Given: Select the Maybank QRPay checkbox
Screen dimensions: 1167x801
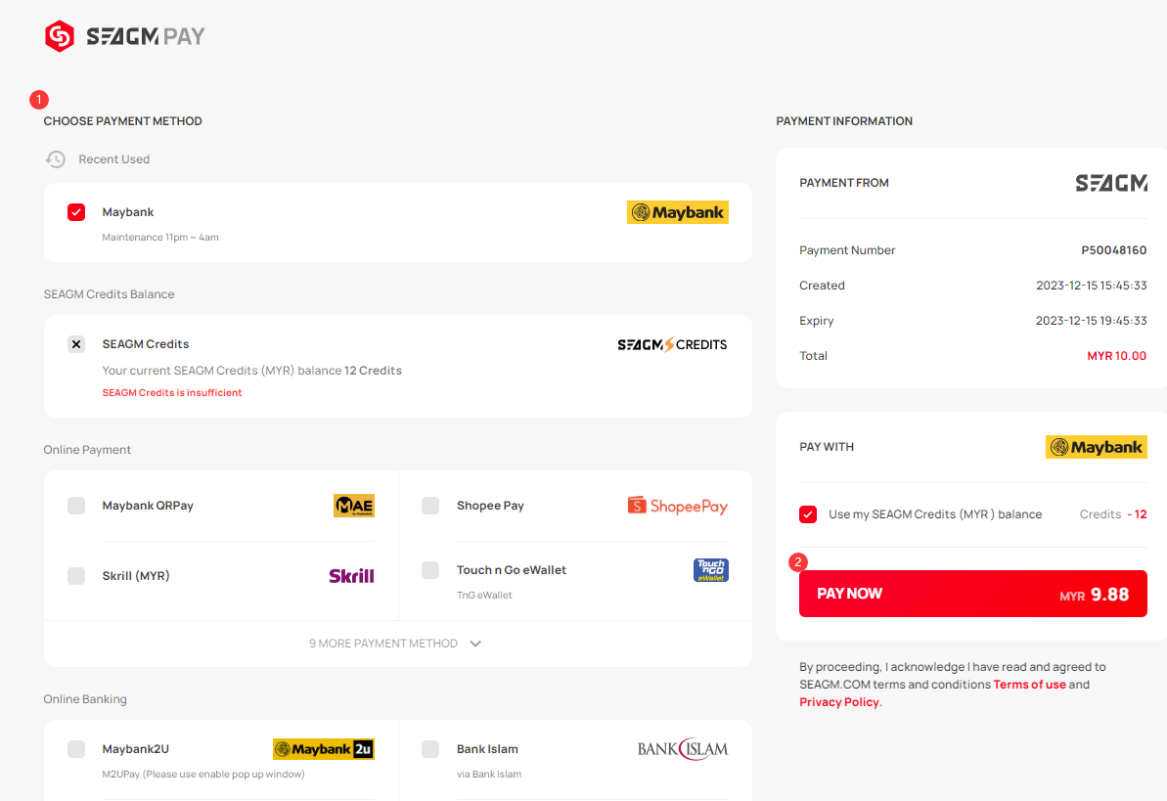Looking at the screenshot, I should pos(76,506).
